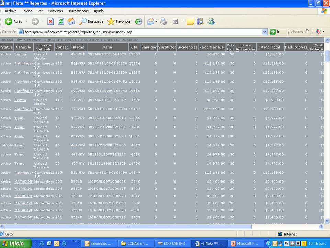Click the vertical scrollbar down arrow
Viewport: 330px width, 248px height.
coord(327,221)
